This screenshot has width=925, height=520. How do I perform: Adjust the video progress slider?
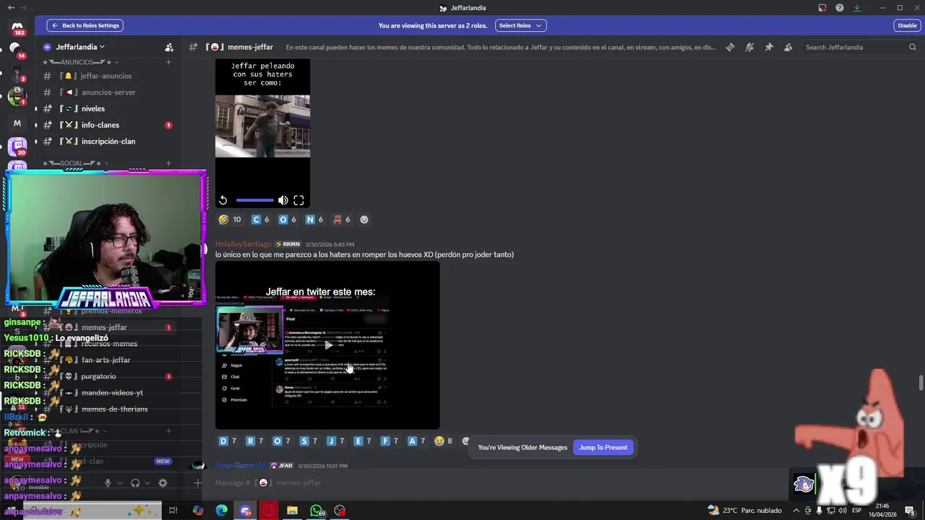click(254, 200)
